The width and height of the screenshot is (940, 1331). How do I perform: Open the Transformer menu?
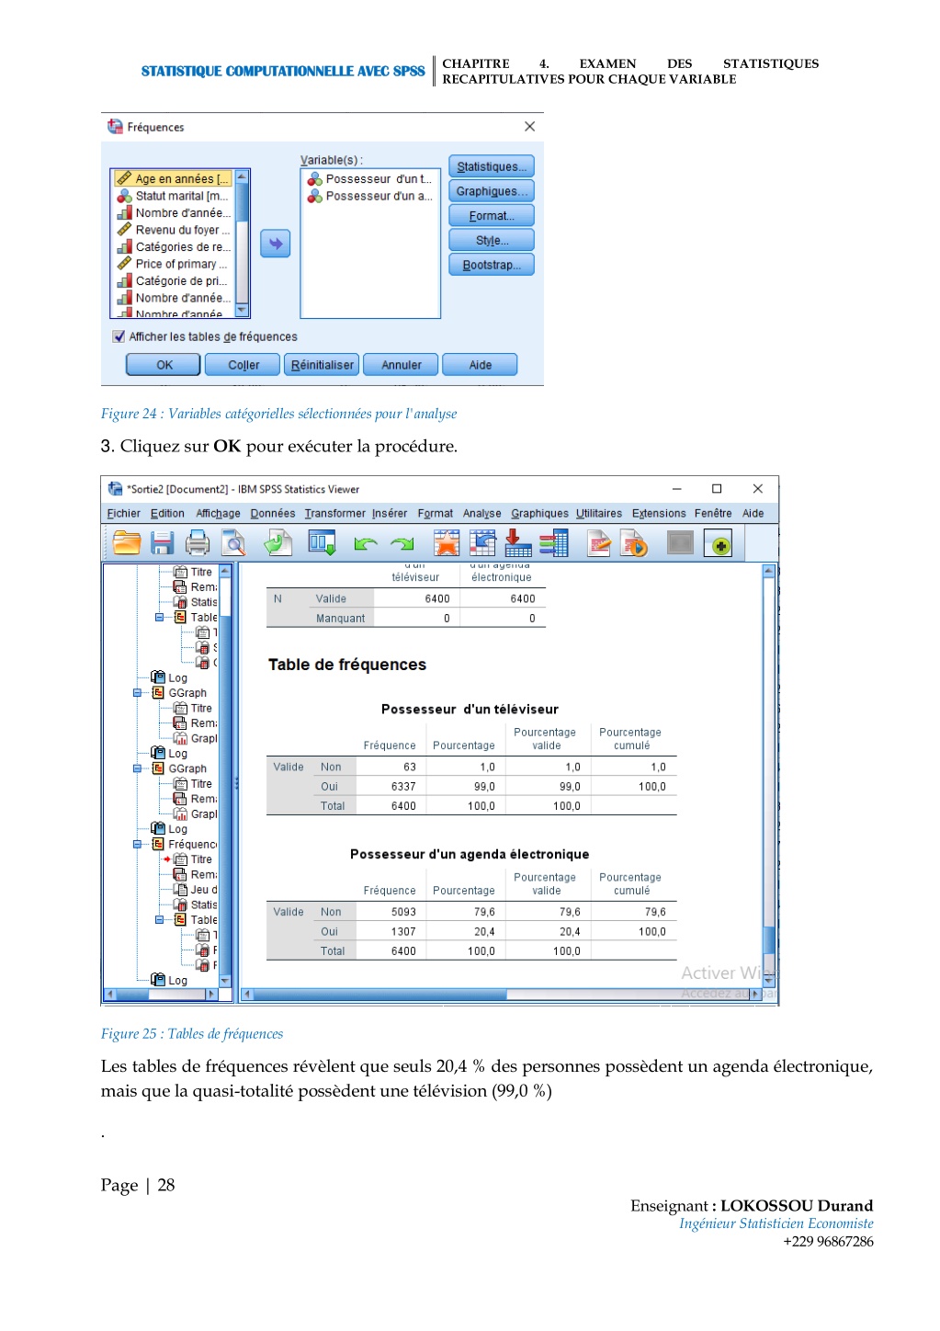click(335, 514)
